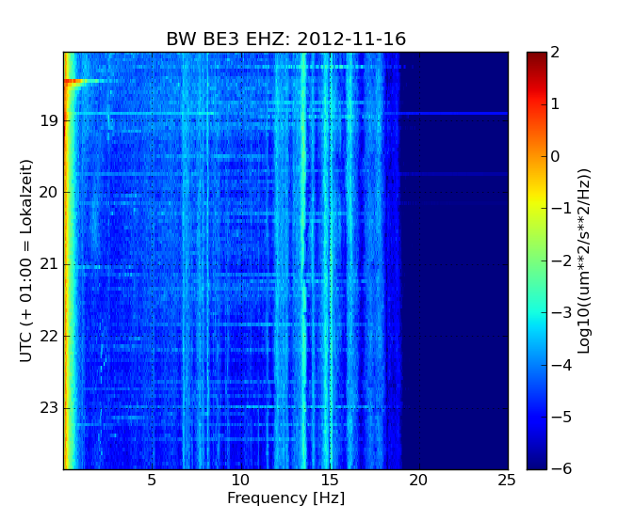This screenshot has width=634, height=521.
Task: Click the colorbar label 'Log10((um**2/s**2/Hz))'
Action: (583, 260)
